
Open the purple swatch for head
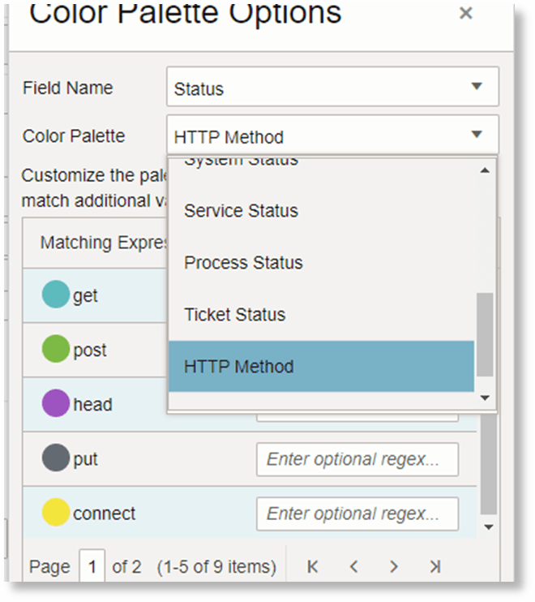[x=56, y=404]
